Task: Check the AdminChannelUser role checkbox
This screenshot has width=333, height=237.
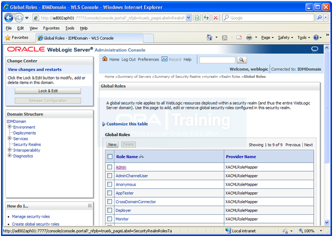Action: click(110, 175)
